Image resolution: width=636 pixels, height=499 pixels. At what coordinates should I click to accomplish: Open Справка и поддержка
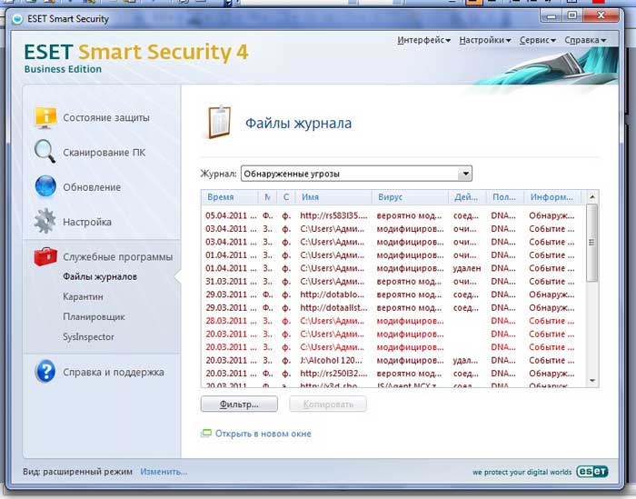(114, 372)
